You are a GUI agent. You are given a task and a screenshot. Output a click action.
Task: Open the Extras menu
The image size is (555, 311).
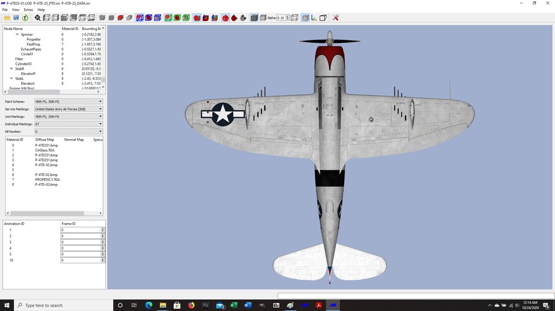coord(28,10)
